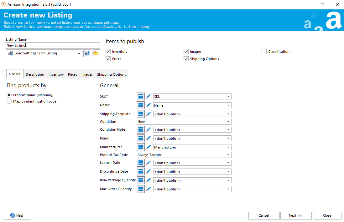Open the Manufacturer dropdown
The height and width of the screenshot is (222, 344).
point(192,147)
